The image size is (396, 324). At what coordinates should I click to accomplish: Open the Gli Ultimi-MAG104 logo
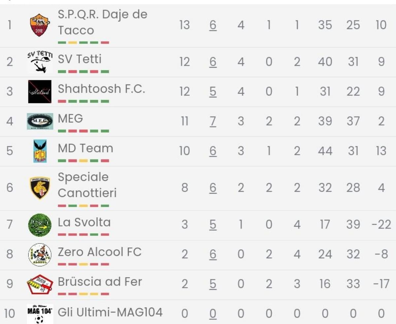coord(40,313)
